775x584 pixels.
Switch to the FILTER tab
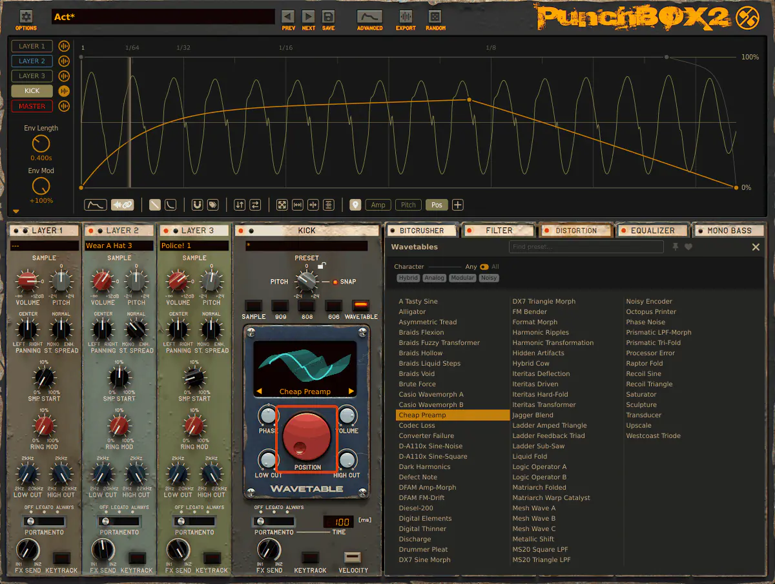[x=499, y=231]
